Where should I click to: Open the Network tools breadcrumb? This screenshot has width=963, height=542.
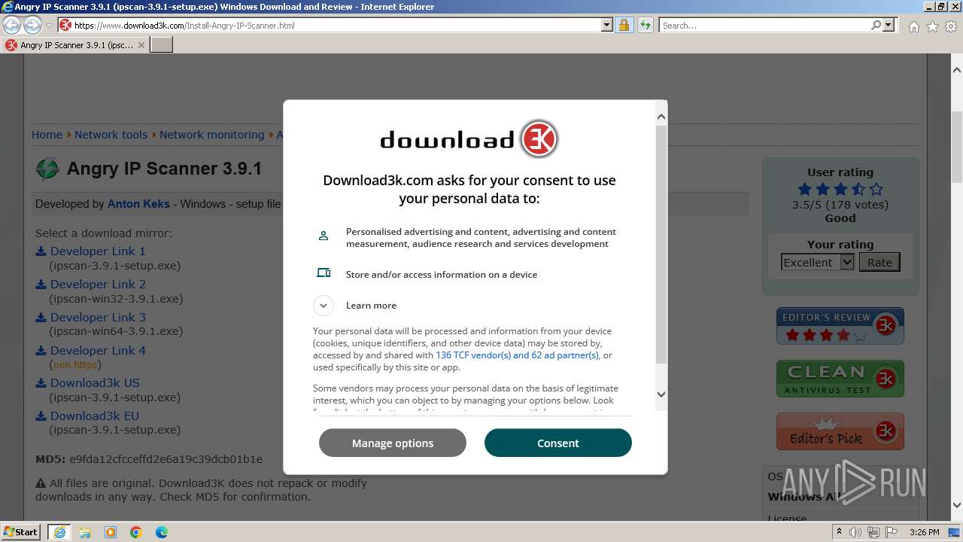click(111, 135)
